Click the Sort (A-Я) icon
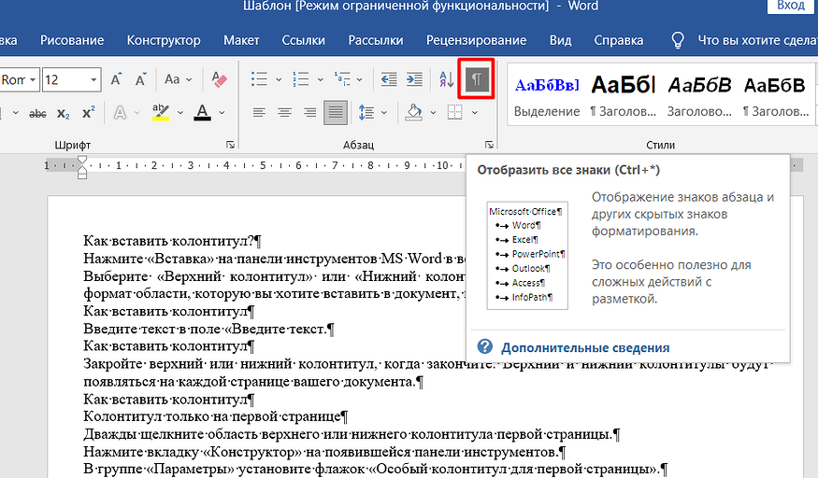 446,79
